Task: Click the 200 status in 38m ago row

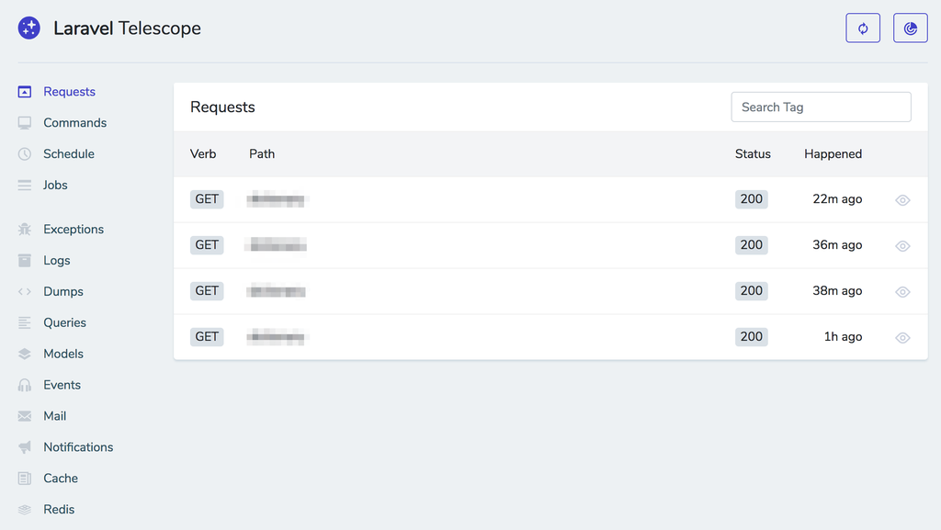Action: click(752, 291)
